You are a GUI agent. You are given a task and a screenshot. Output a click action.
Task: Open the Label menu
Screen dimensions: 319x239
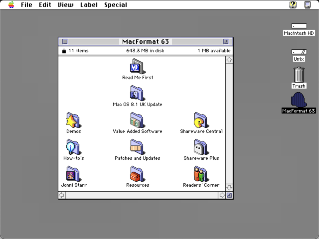(x=89, y=4)
